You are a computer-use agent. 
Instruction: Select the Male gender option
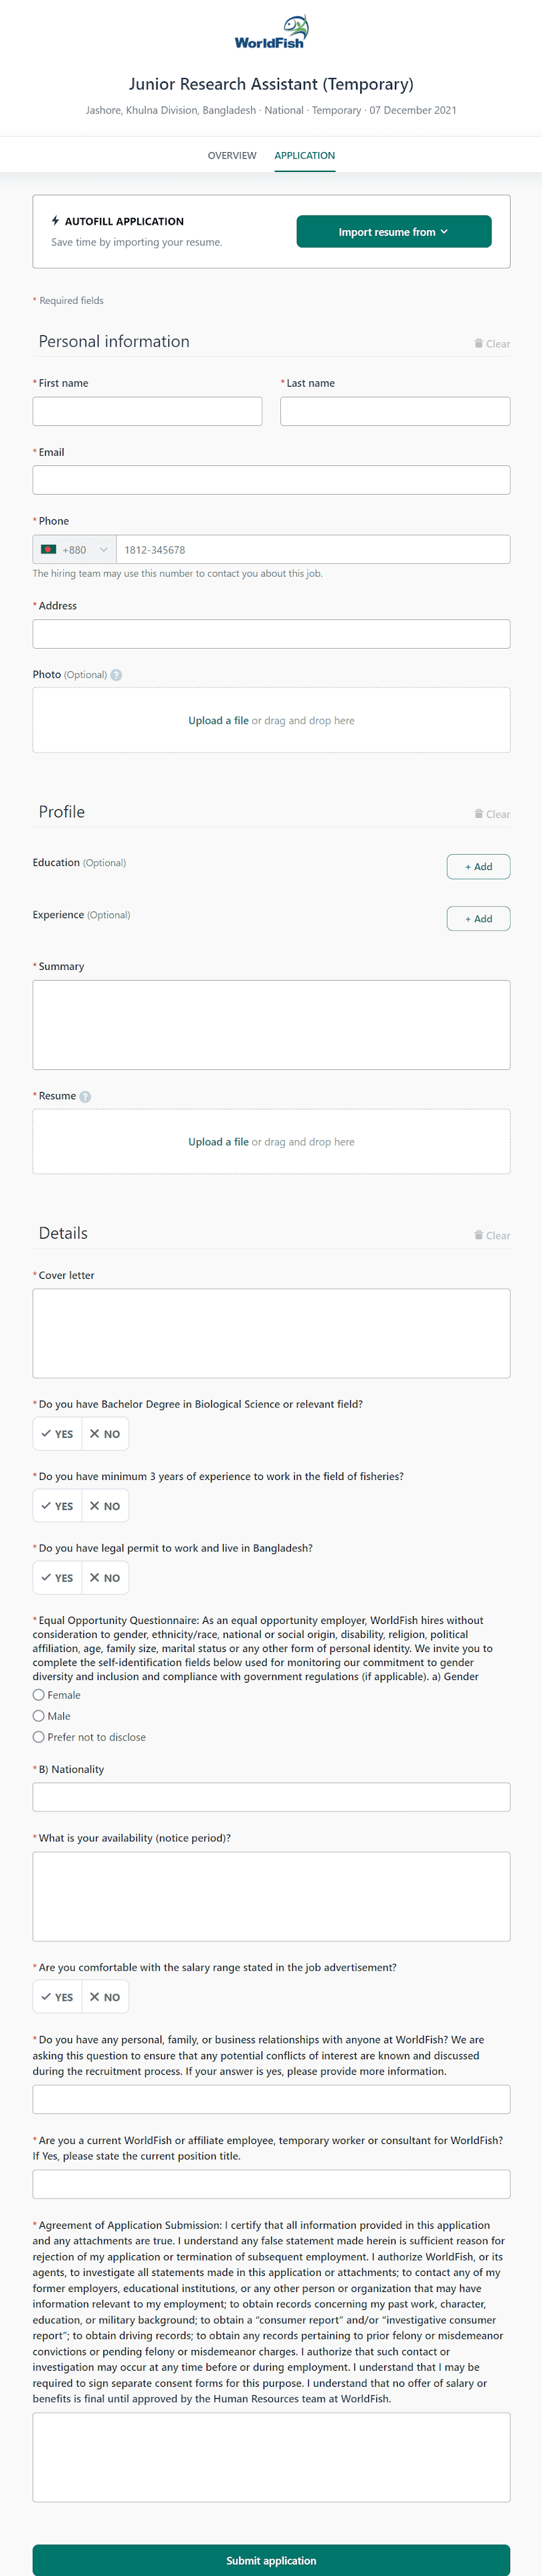pos(39,1716)
